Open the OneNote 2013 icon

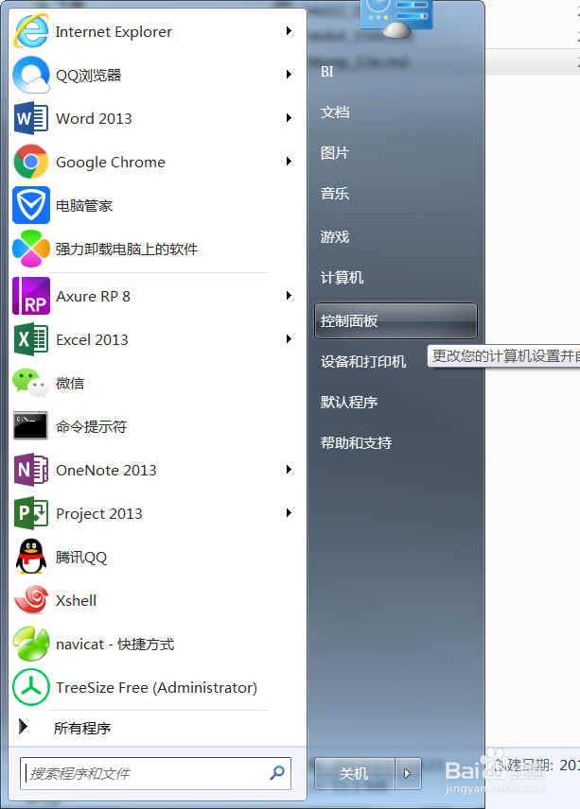[31, 470]
